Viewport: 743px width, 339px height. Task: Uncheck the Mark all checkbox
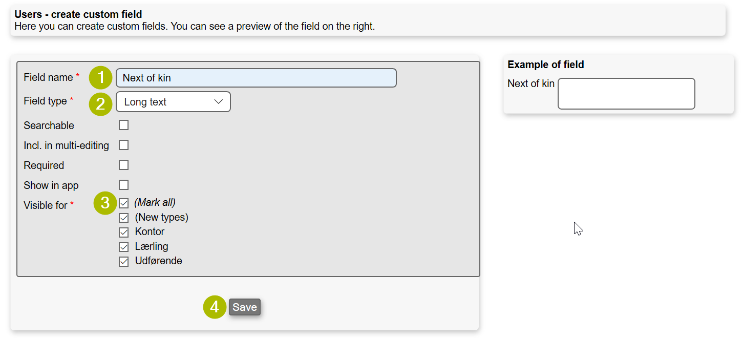click(123, 203)
